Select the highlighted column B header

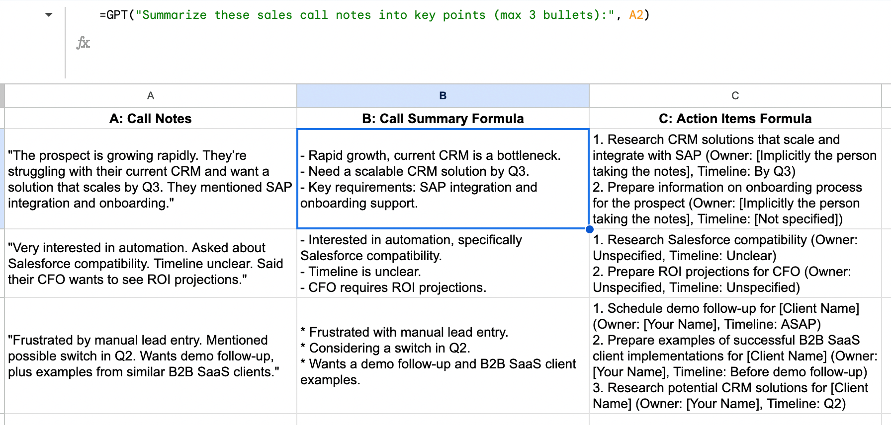pyautogui.click(x=443, y=96)
